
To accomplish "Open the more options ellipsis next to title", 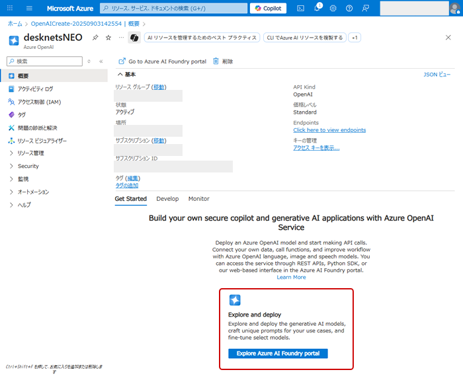I will (121, 38).
